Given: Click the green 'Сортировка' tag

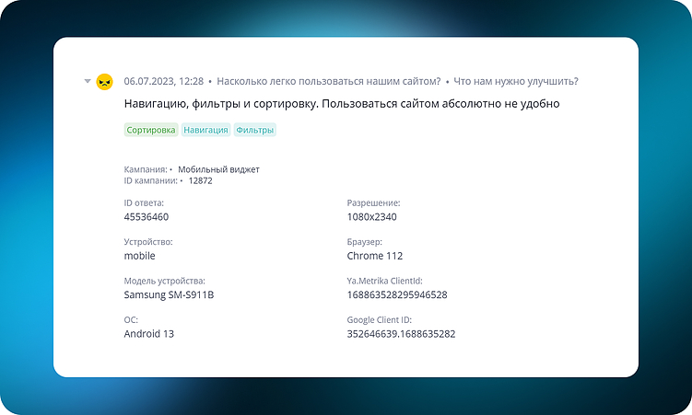Looking at the screenshot, I should tap(151, 130).
